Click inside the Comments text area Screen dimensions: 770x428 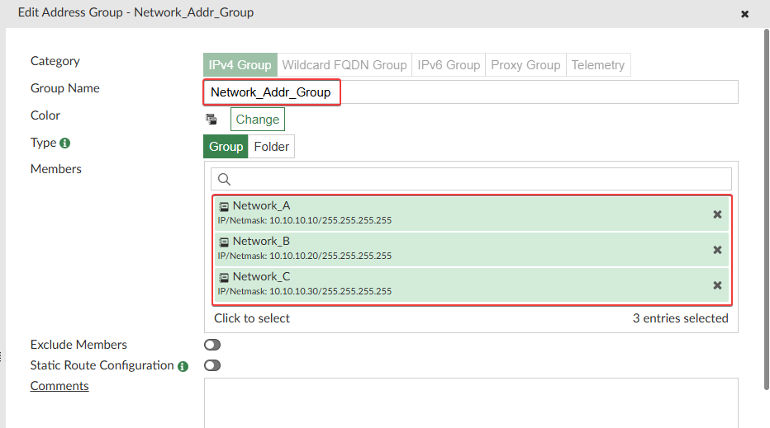(x=471, y=403)
